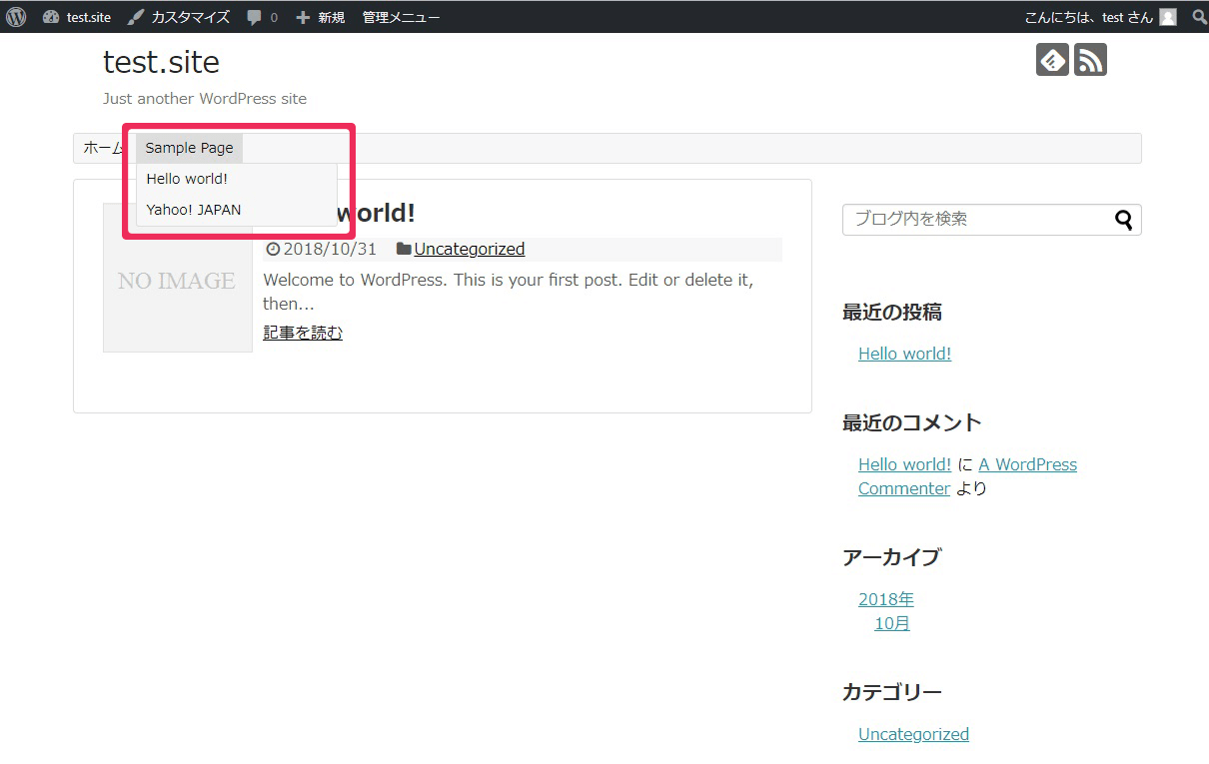Screen dimensions: 1209x764
Task: Click the user avatar in admin bar
Action: coord(1167,17)
